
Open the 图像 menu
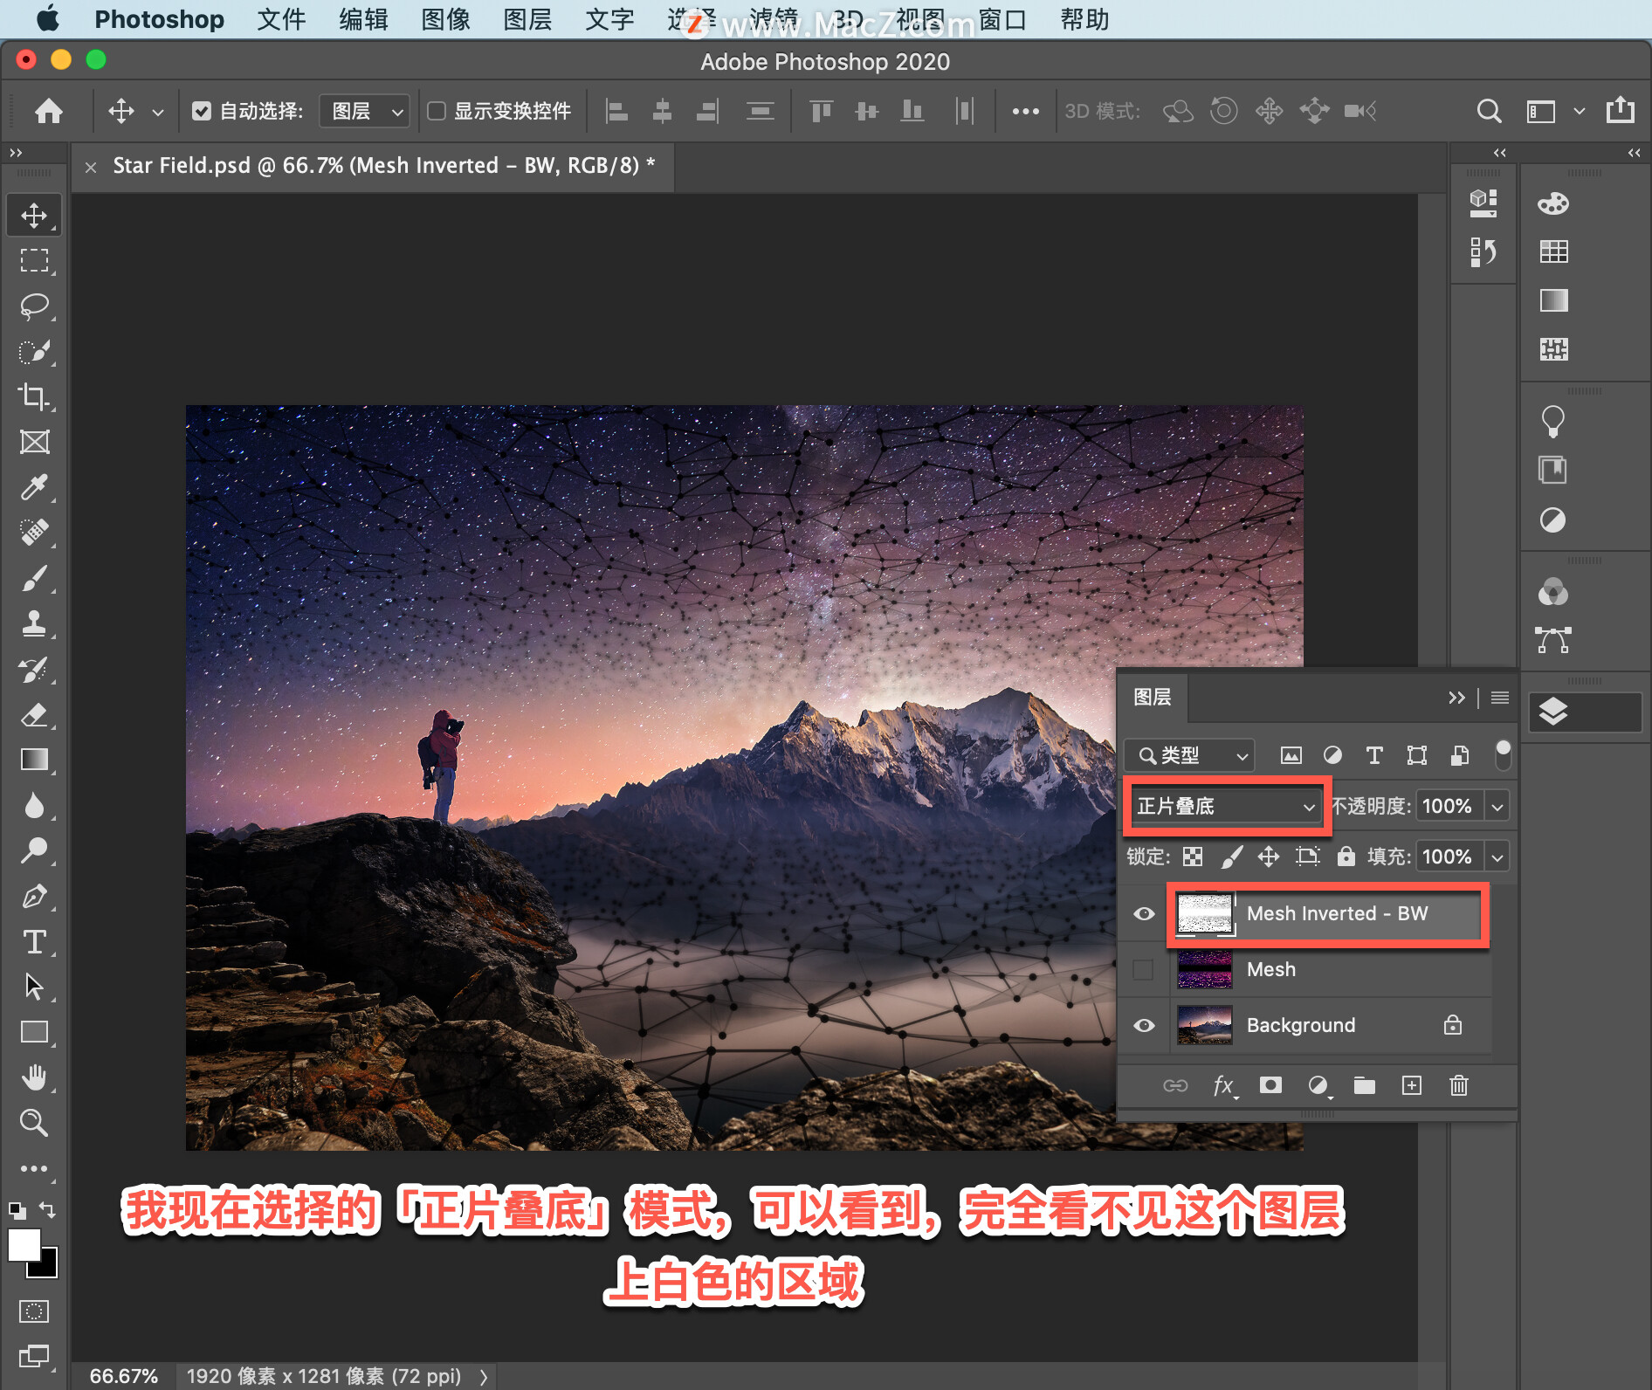coord(445,19)
